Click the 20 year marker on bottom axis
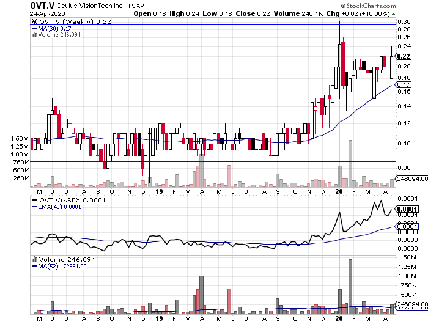Screen dimensions: 428x324 click(x=339, y=318)
